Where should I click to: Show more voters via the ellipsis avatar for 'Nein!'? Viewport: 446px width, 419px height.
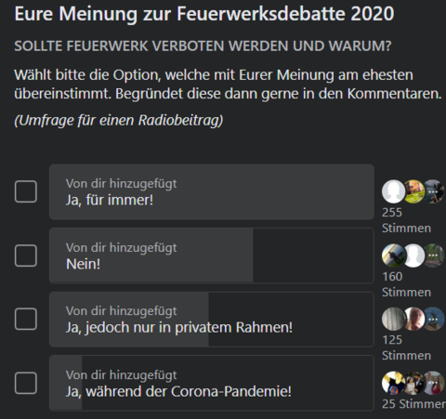click(433, 255)
